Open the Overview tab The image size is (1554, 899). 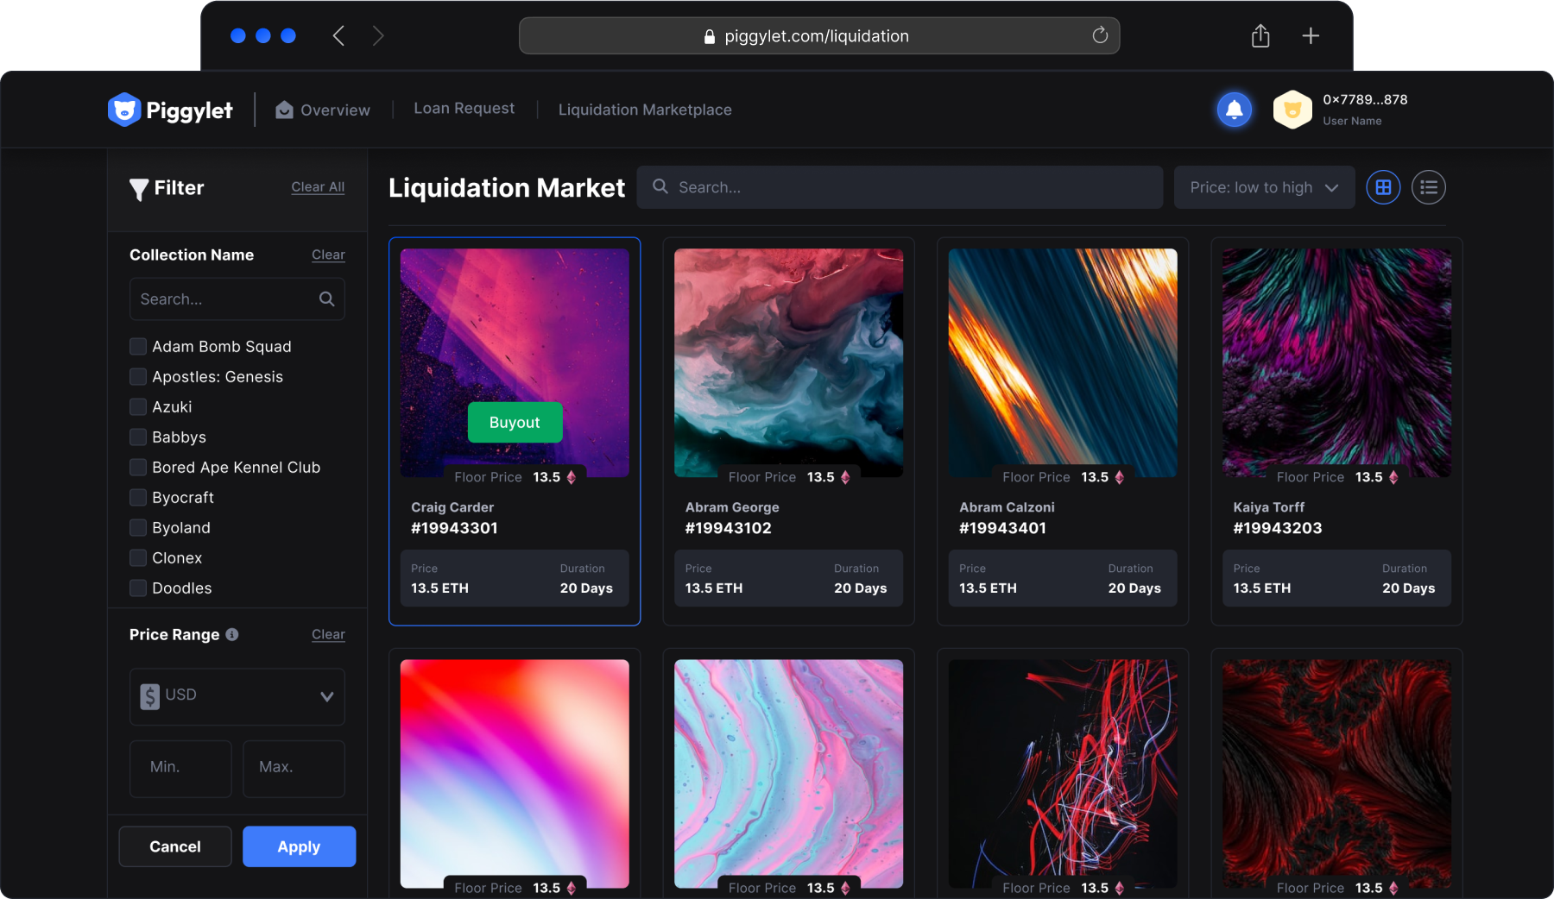(x=323, y=110)
